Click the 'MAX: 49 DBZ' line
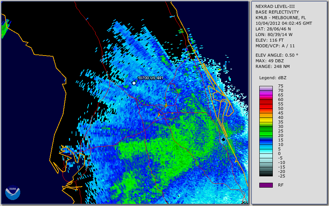This screenshot has height=206, width=329. [x=269, y=61]
